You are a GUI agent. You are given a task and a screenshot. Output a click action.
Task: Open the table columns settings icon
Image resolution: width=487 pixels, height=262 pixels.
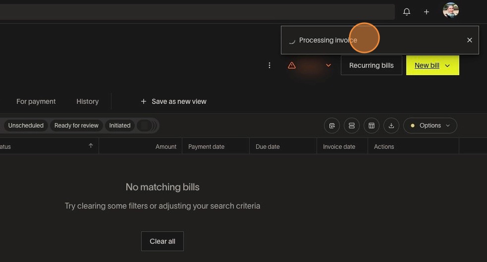372,126
